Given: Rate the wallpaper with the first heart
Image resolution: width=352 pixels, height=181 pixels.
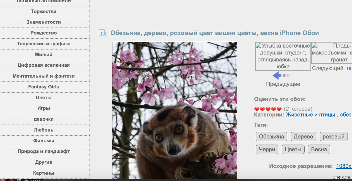Looking at the screenshot, I should [x=257, y=109].
